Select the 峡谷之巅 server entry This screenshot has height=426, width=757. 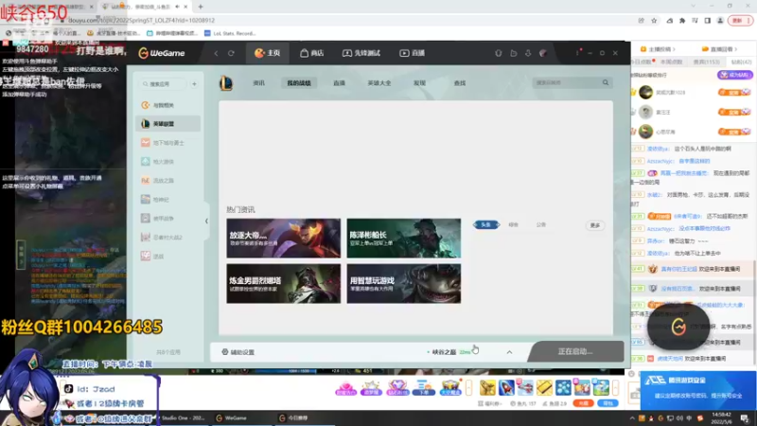coord(449,352)
